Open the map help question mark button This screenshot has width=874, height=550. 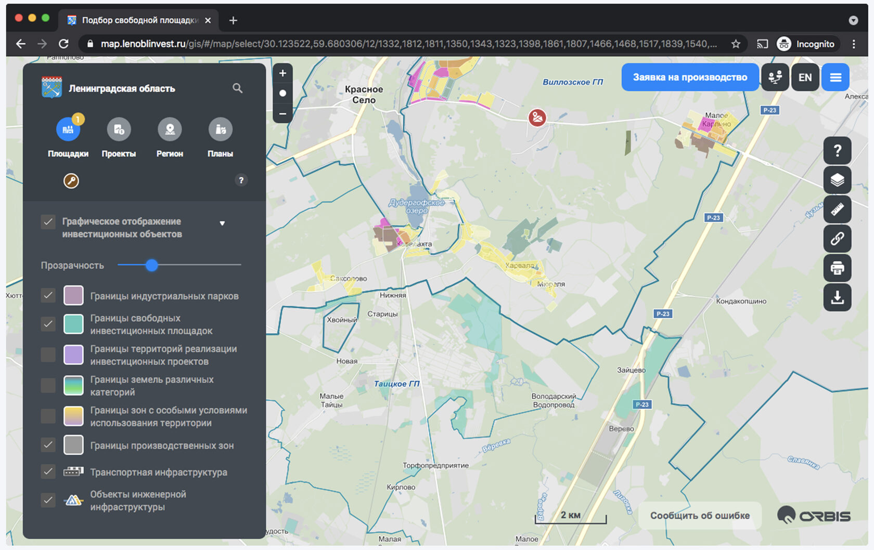838,151
